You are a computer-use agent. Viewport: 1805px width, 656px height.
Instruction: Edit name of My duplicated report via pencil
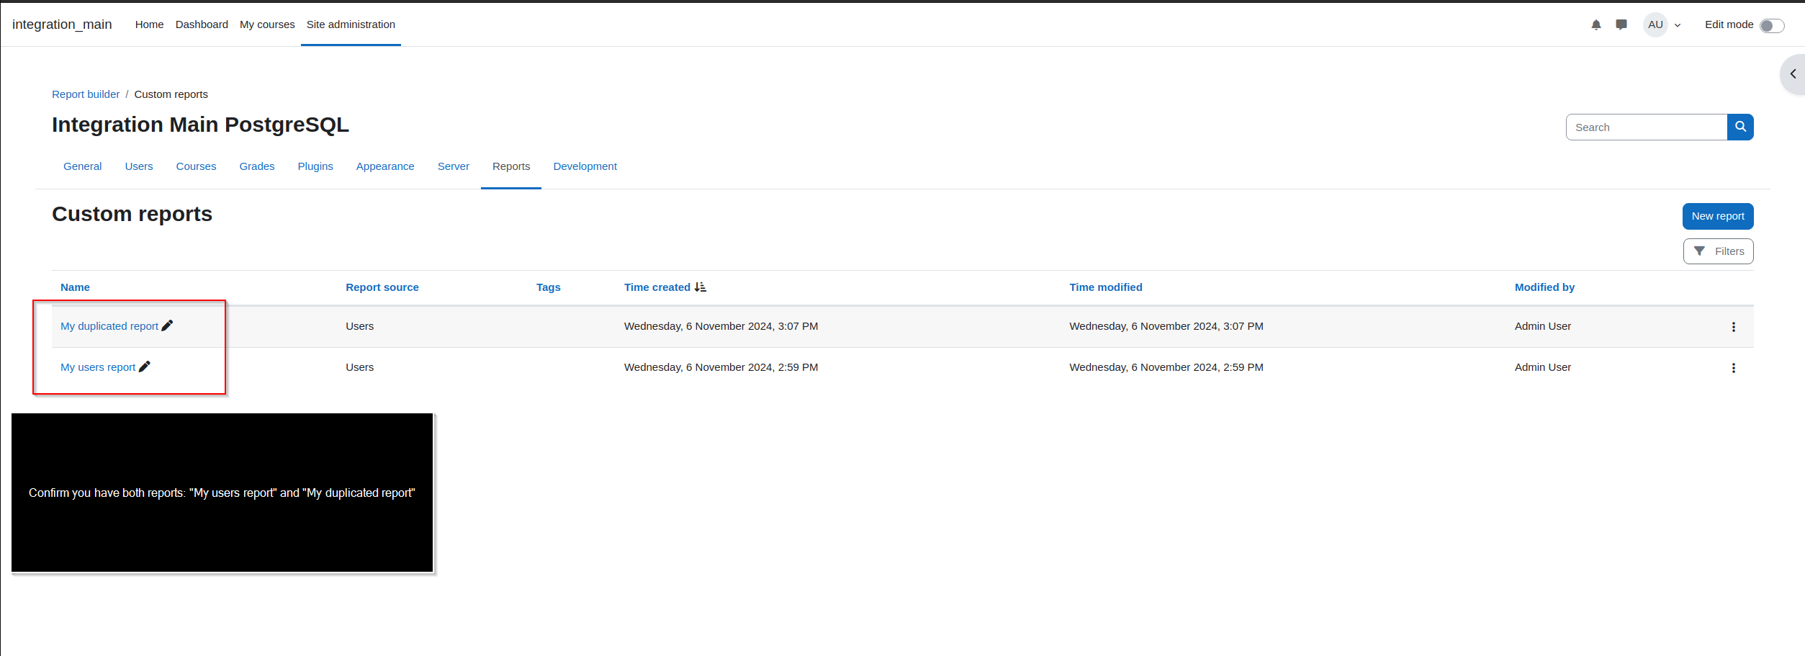tap(167, 325)
